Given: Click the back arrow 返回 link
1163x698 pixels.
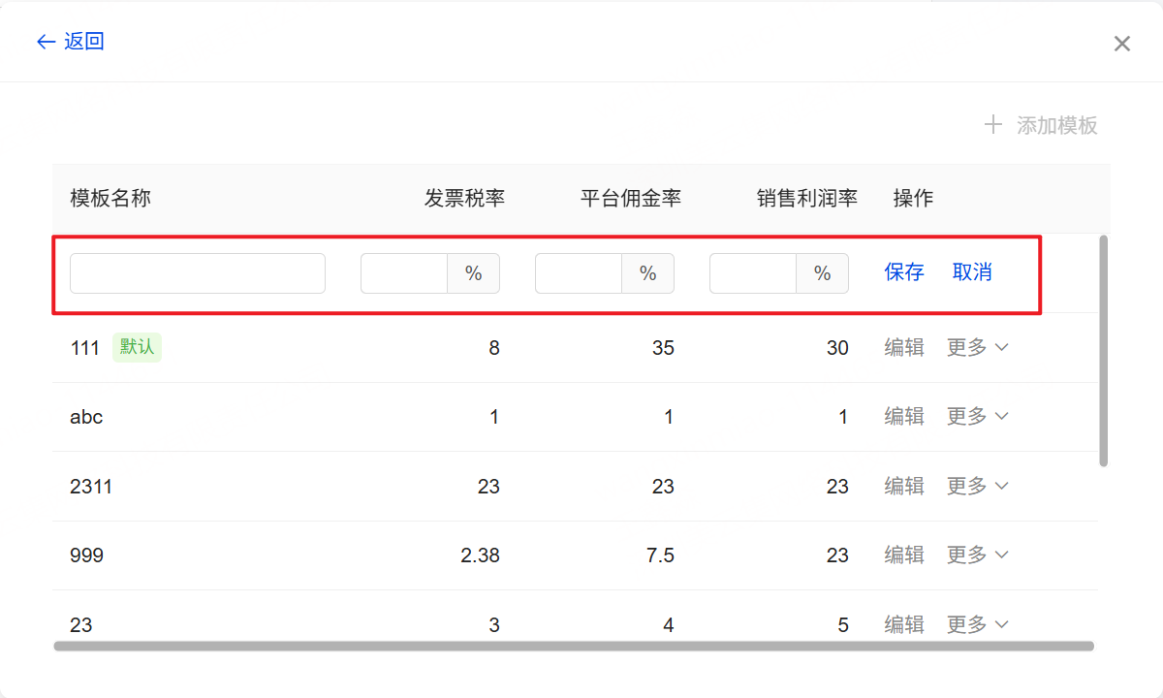Looking at the screenshot, I should click(70, 42).
